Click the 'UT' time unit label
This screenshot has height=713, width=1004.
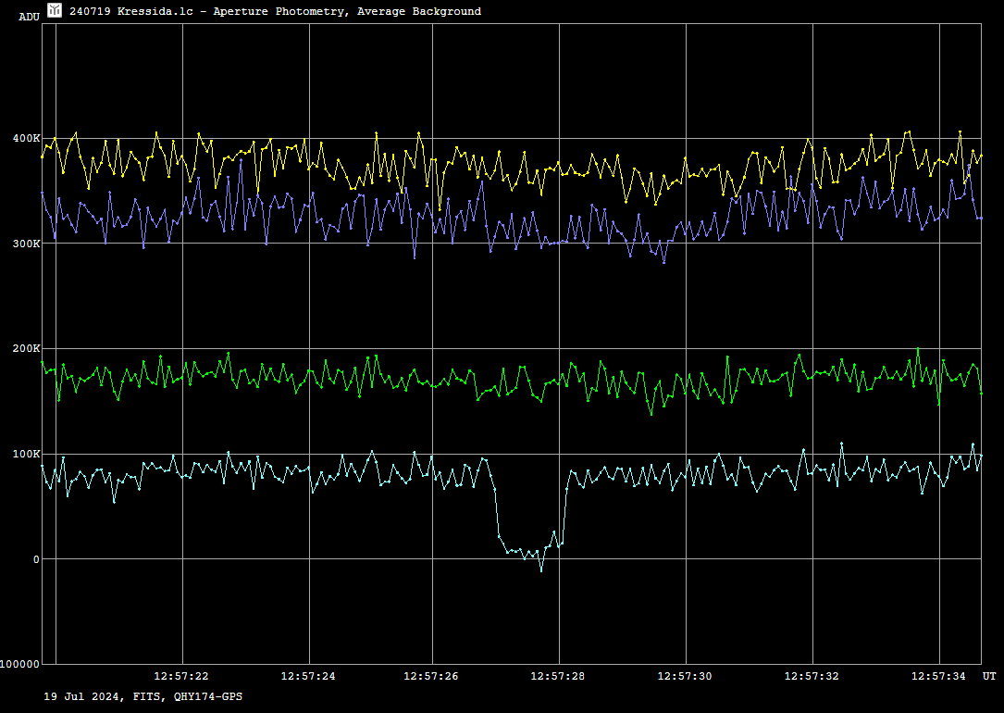[989, 677]
